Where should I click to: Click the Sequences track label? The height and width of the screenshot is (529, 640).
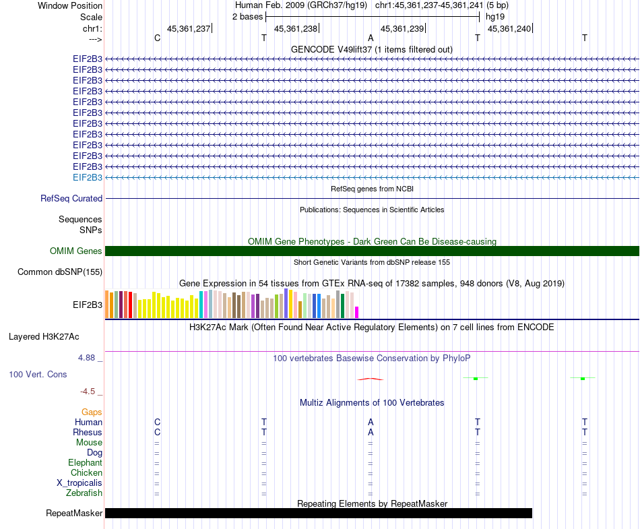(x=80, y=219)
